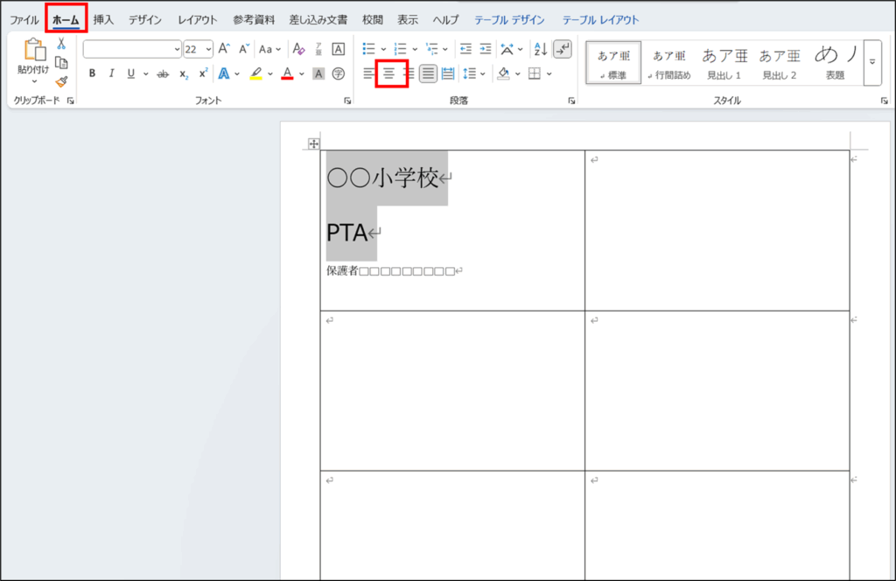Open the Styles pane launcher
The width and height of the screenshot is (896, 581).
tap(884, 101)
